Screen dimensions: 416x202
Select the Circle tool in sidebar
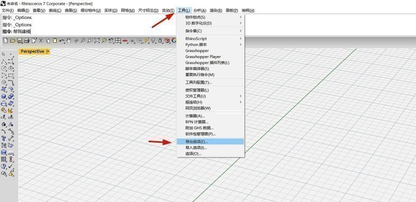point(4,68)
